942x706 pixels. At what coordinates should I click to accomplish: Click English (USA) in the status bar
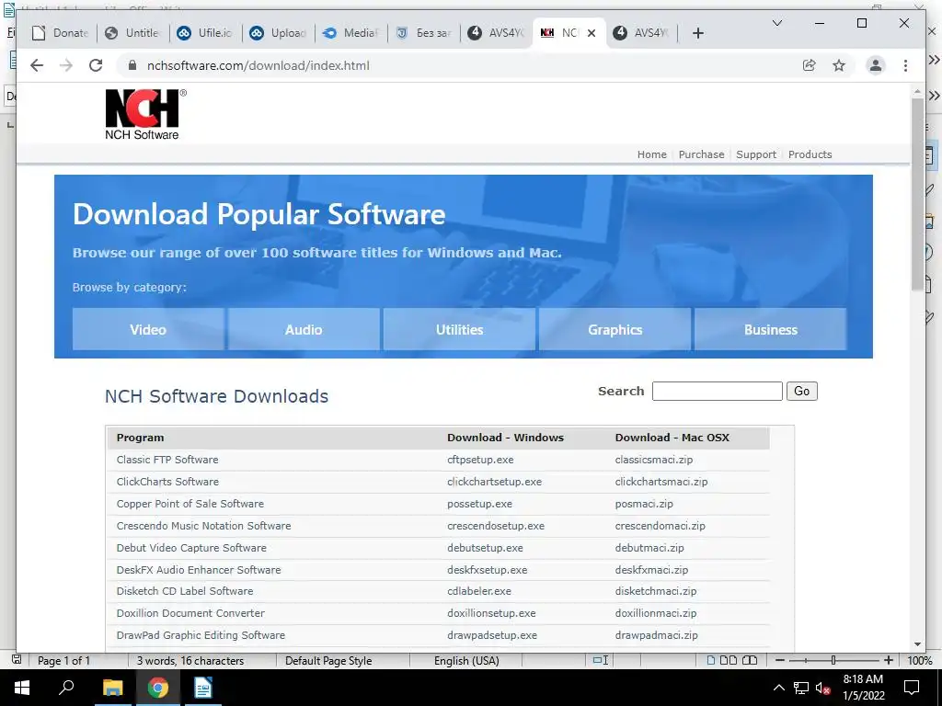(x=466, y=660)
